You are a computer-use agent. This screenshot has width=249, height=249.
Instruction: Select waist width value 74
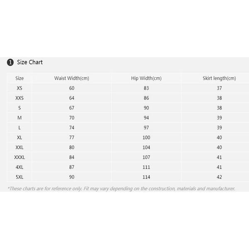tap(72, 128)
